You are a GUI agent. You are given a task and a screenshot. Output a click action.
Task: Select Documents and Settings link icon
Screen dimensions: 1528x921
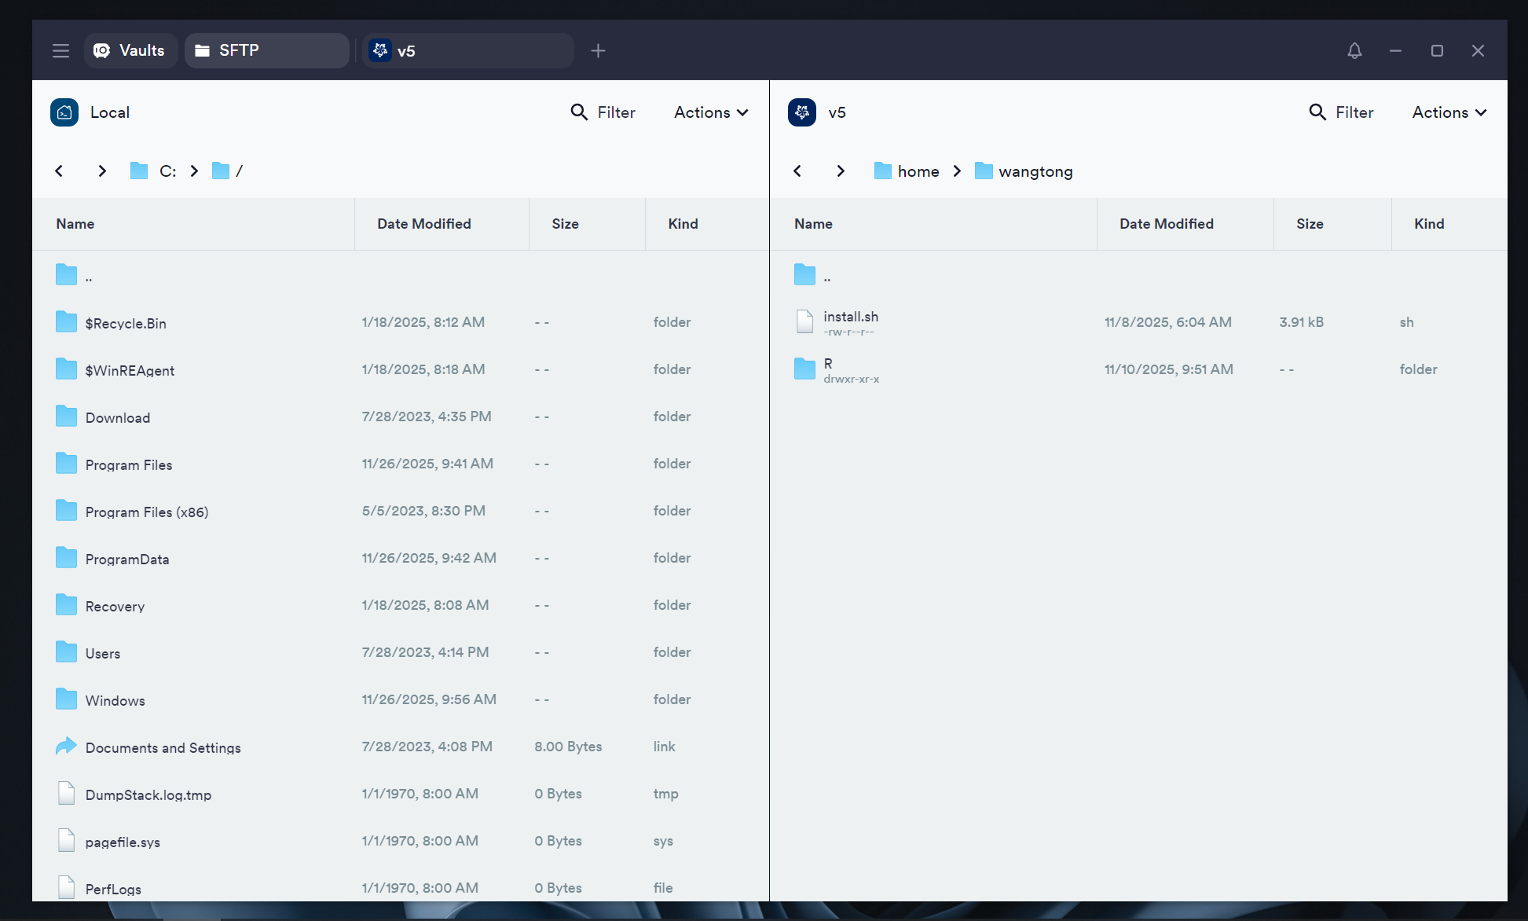pyautogui.click(x=67, y=747)
